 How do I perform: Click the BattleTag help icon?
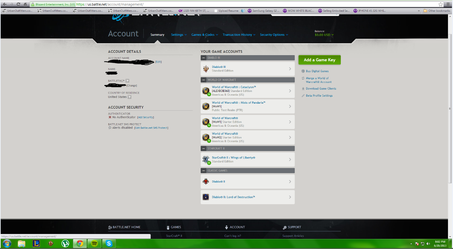[x=127, y=81]
